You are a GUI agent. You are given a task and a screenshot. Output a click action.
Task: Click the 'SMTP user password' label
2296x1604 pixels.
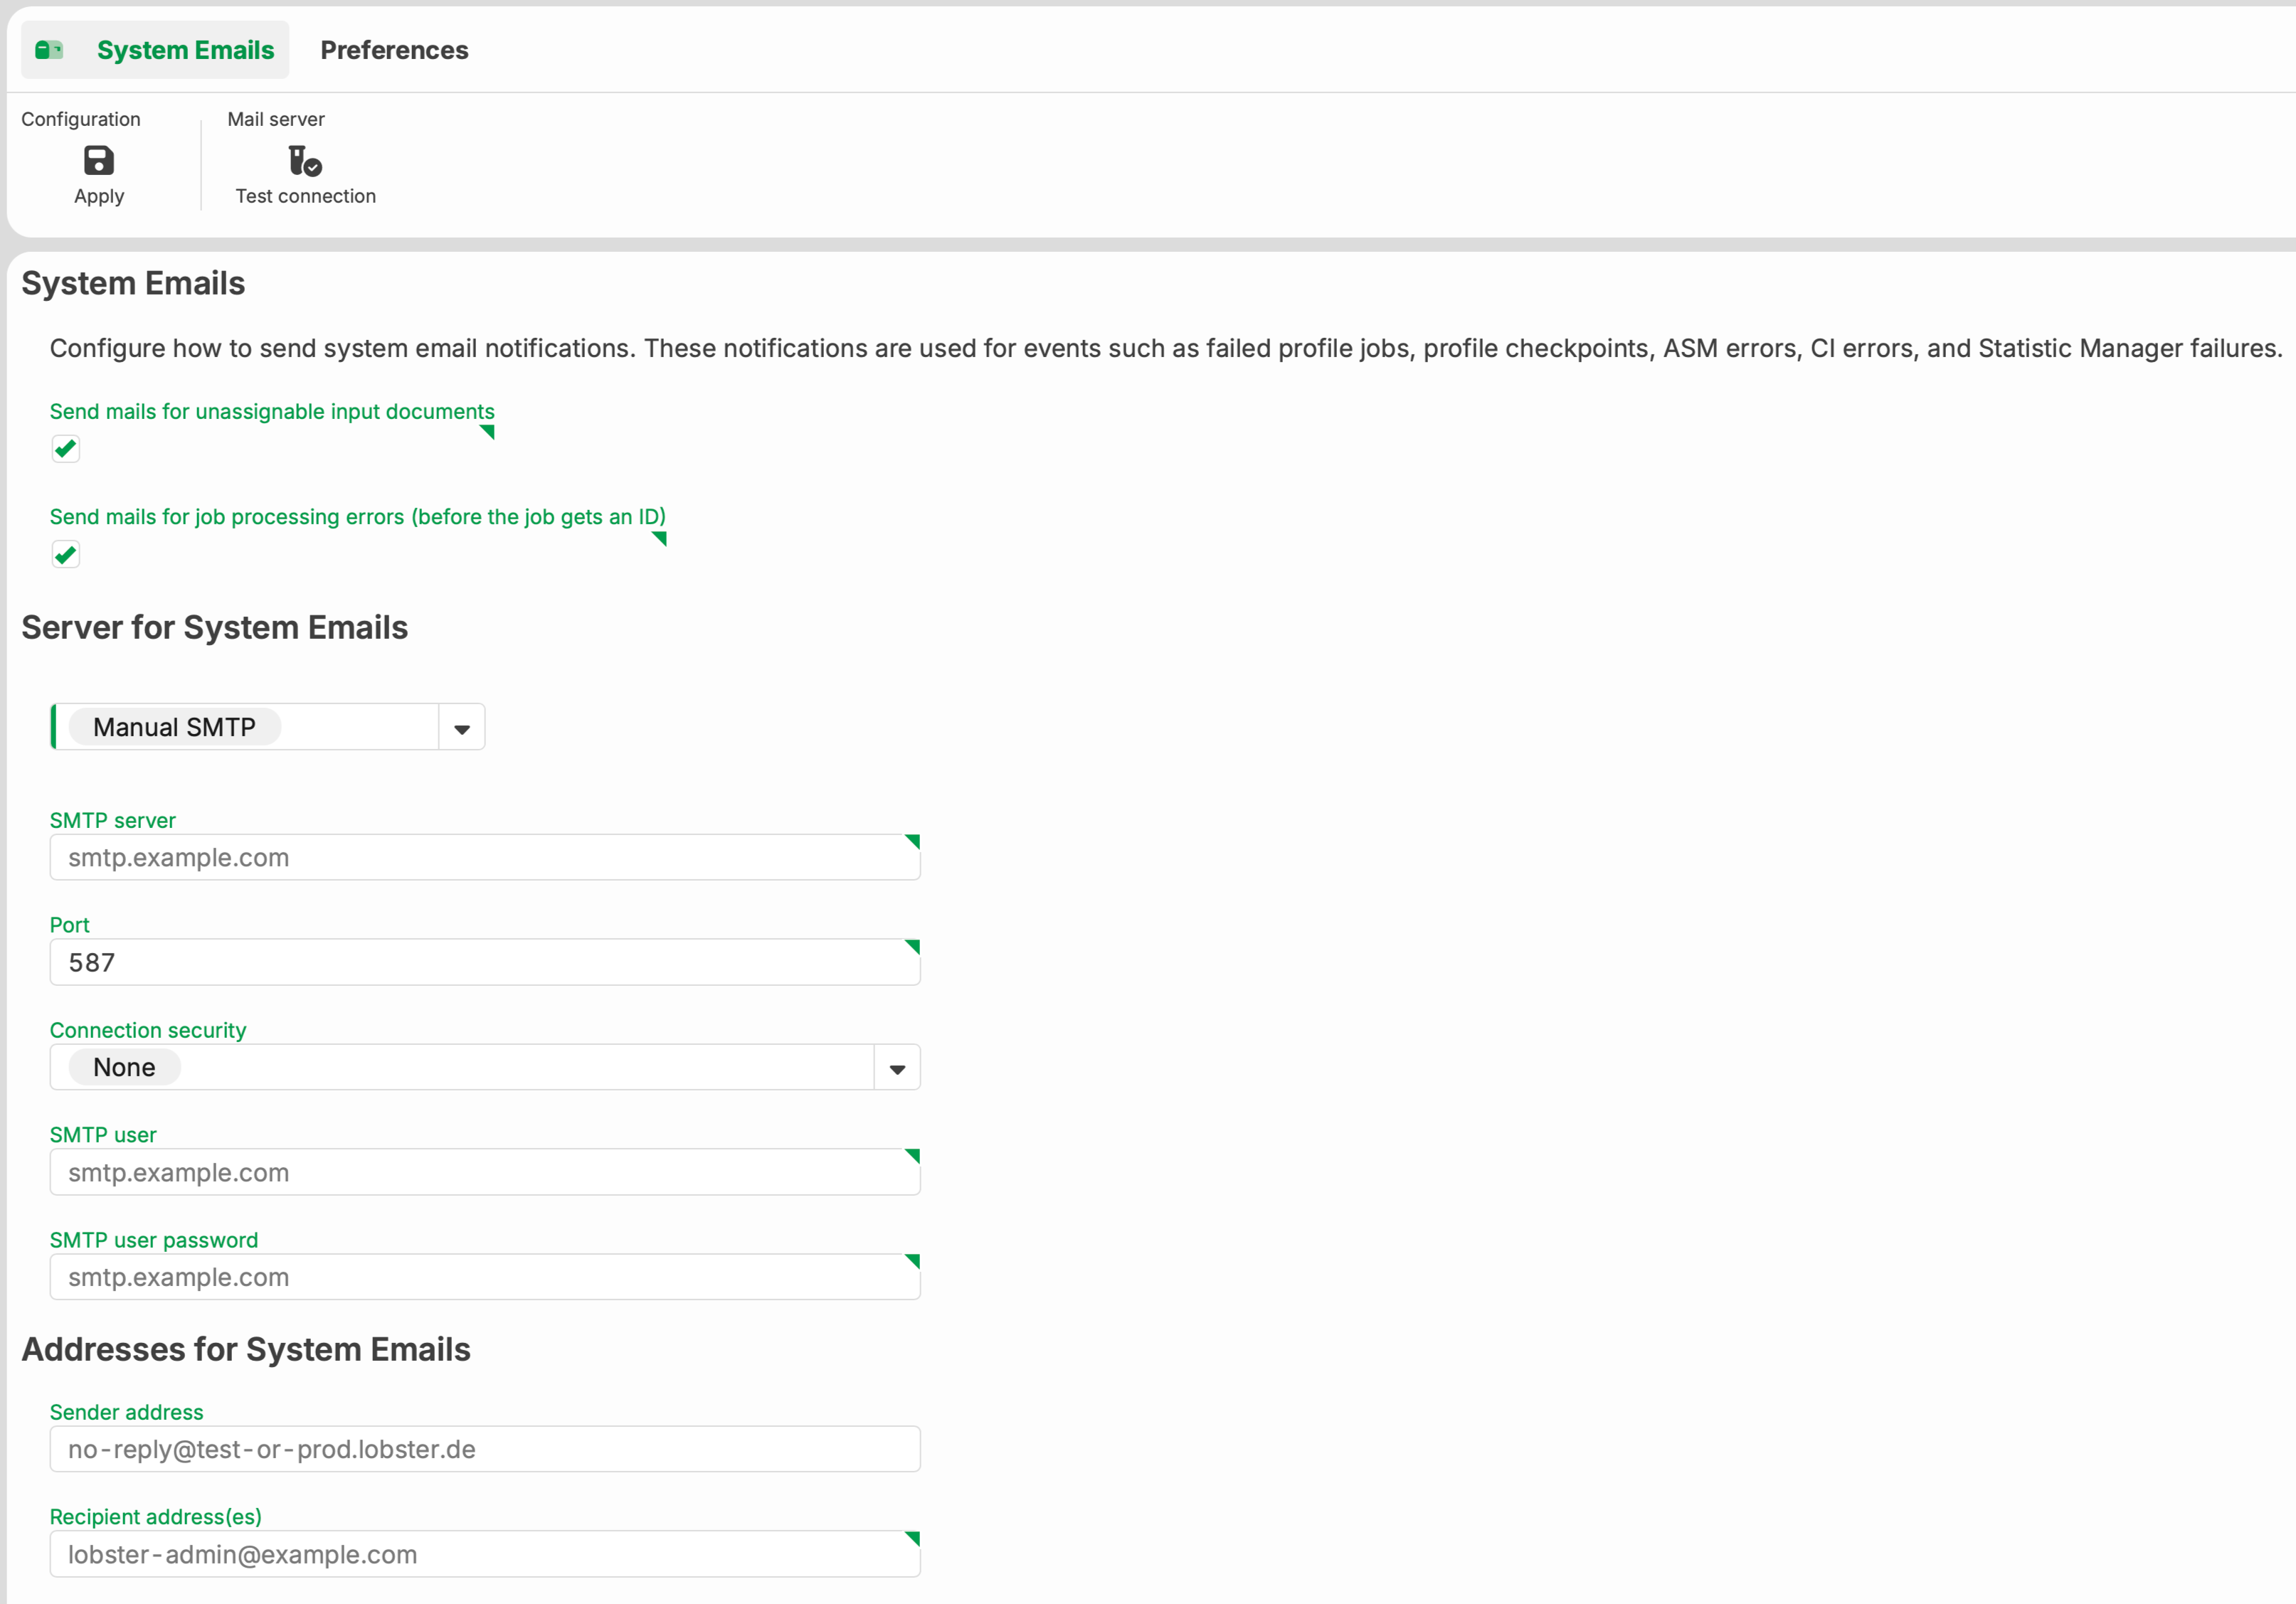pyautogui.click(x=154, y=1240)
